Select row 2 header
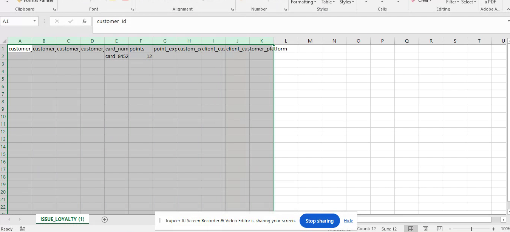510x232 pixels. coord(4,56)
